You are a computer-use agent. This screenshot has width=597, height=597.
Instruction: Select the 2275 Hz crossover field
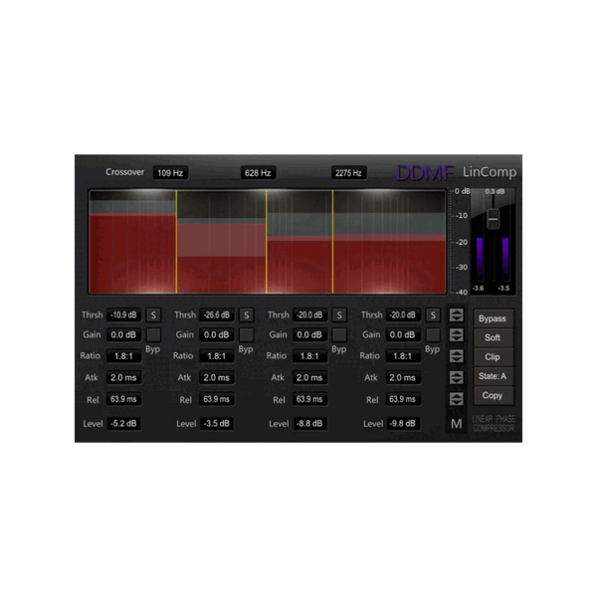(348, 173)
